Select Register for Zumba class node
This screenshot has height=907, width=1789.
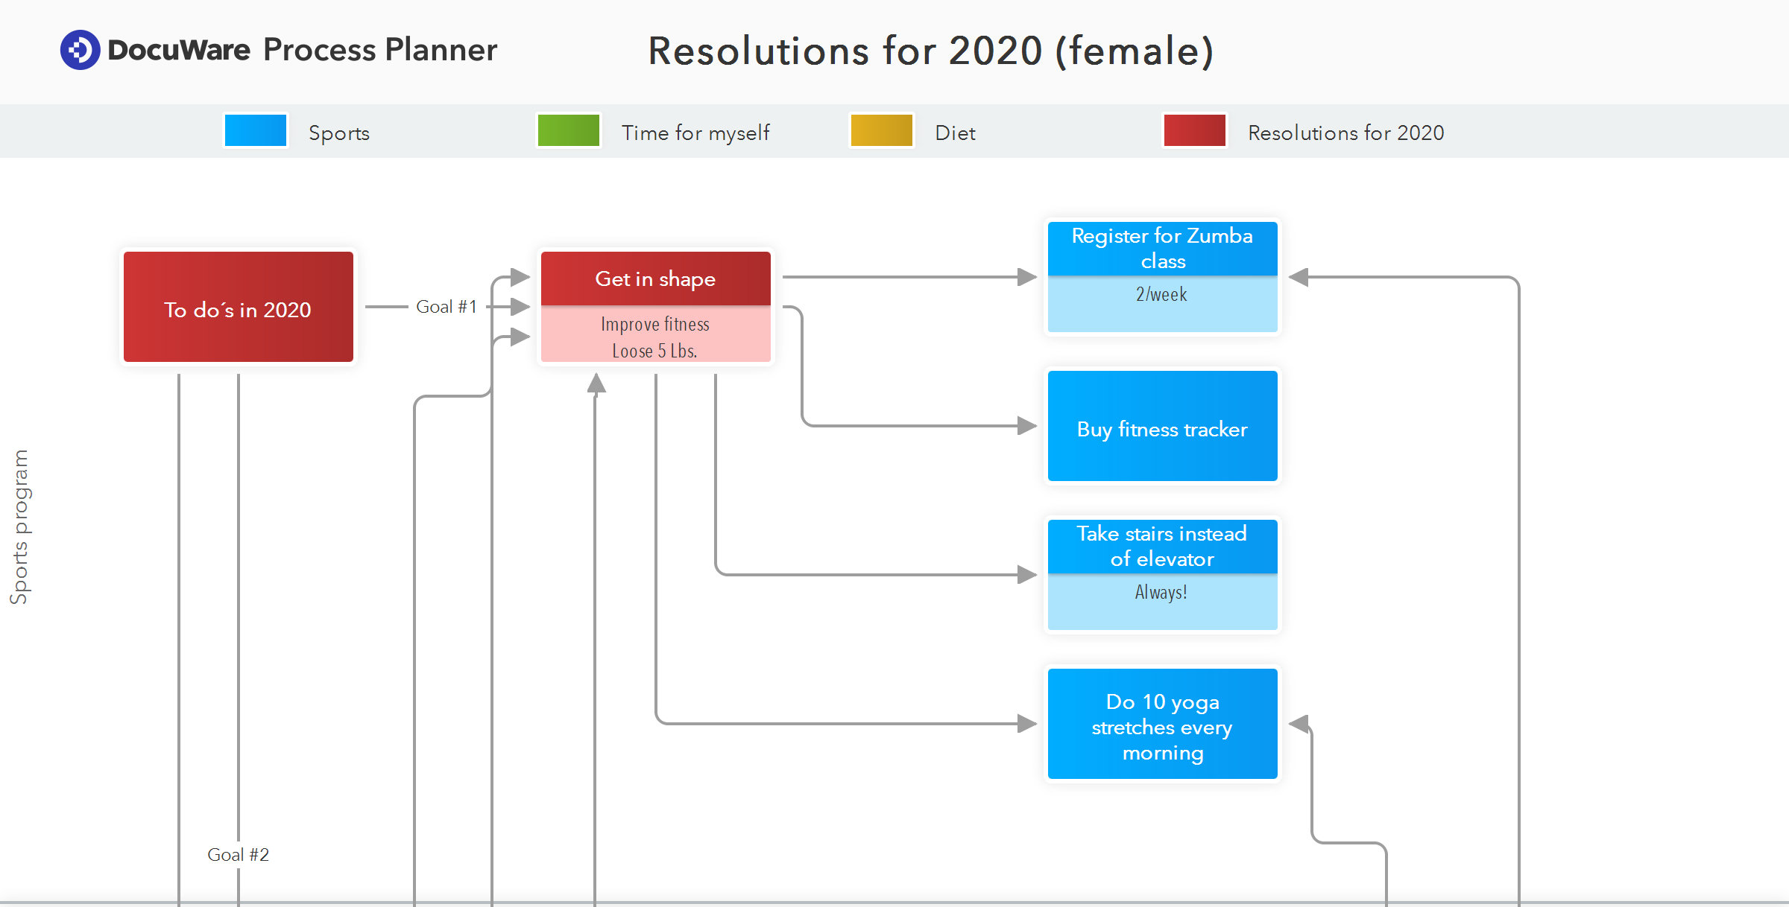tap(1162, 249)
